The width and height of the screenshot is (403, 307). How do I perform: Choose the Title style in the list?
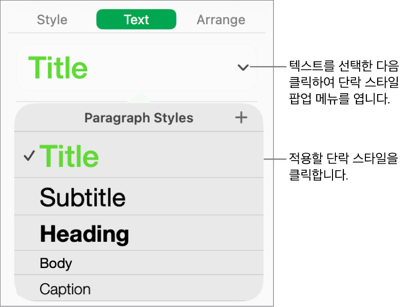70,156
